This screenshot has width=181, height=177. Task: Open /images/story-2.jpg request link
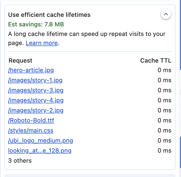(x=36, y=110)
